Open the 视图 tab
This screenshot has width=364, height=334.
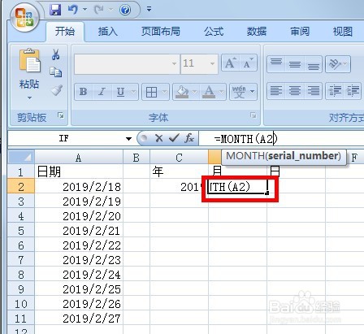[343, 32]
